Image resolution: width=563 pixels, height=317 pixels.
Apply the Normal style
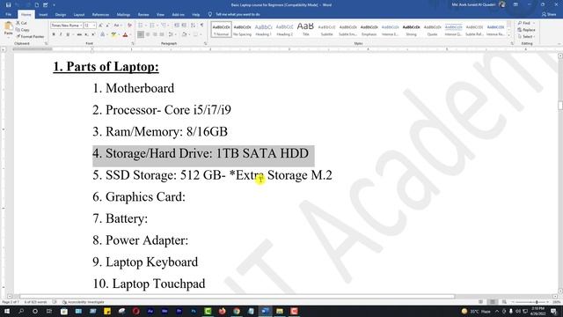point(221,29)
